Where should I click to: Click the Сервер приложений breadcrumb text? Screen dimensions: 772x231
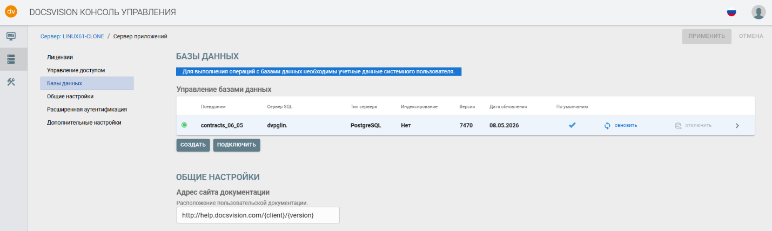click(x=140, y=36)
